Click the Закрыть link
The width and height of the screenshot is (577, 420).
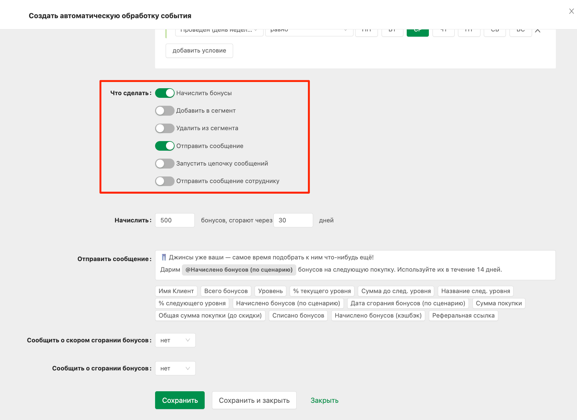pyautogui.click(x=324, y=401)
